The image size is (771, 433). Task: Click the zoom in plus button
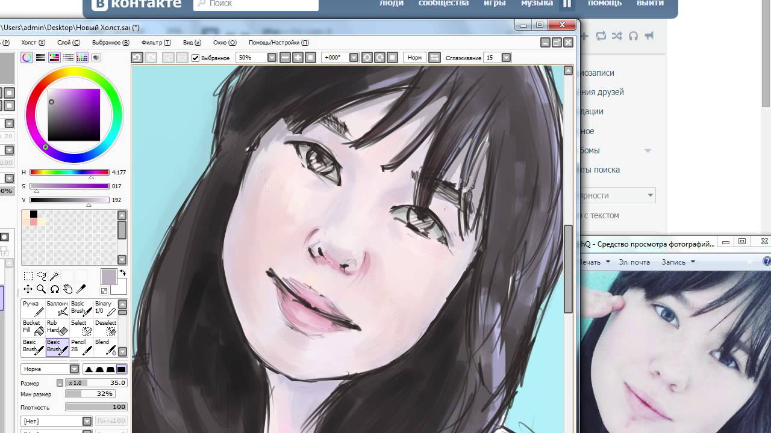(298, 58)
